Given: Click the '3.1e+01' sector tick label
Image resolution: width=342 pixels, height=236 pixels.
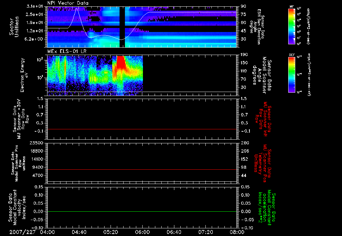Looking at the screenshot, I should [35, 6].
